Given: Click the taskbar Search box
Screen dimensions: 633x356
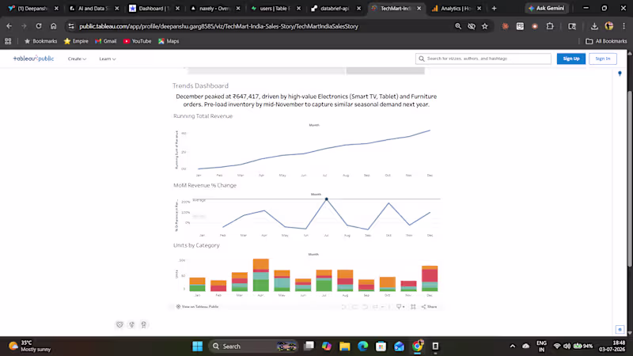Looking at the screenshot, I should [253, 346].
